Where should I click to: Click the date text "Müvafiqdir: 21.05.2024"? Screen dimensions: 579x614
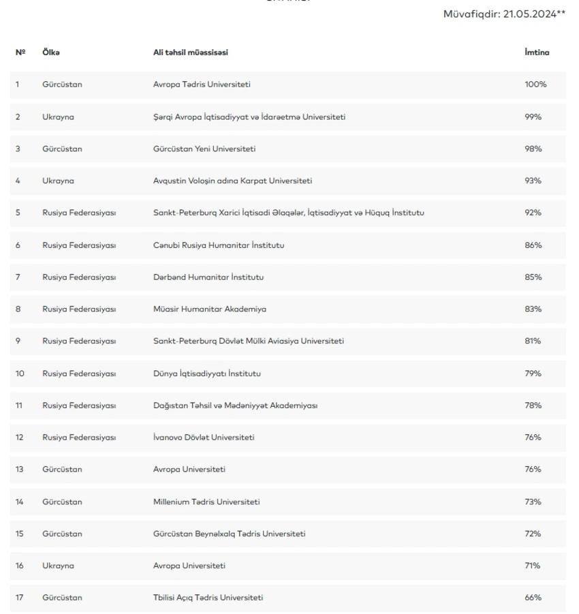click(503, 15)
